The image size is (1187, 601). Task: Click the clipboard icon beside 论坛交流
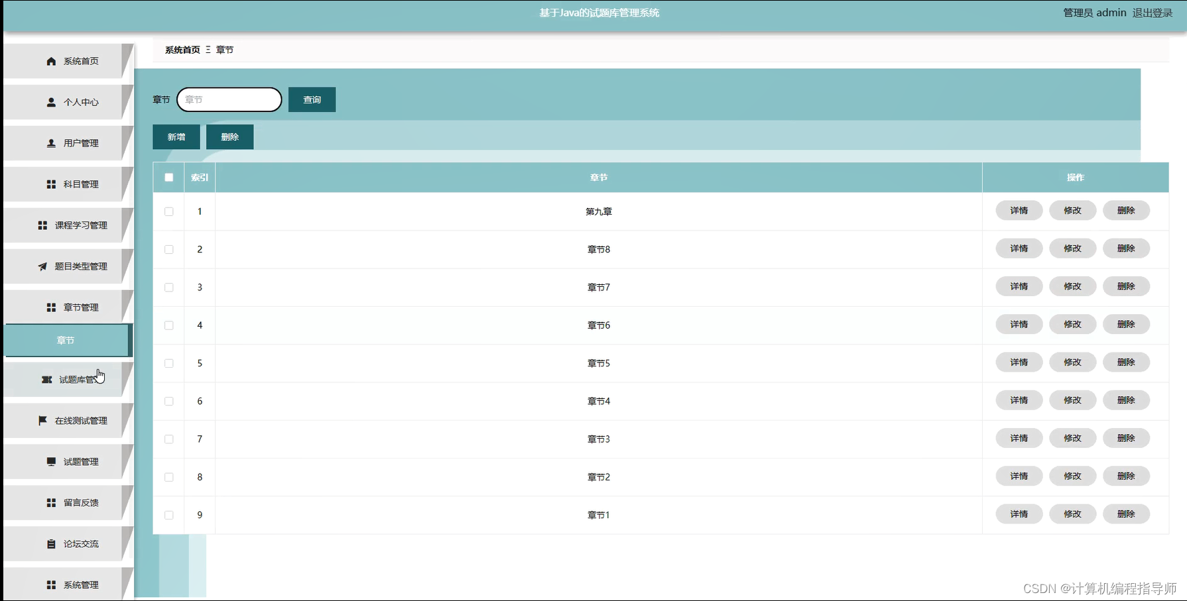point(51,544)
